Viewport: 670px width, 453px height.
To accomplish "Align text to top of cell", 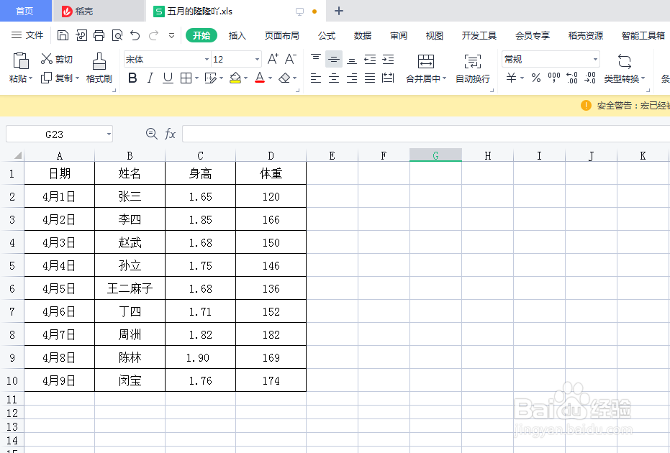I will click(316, 59).
